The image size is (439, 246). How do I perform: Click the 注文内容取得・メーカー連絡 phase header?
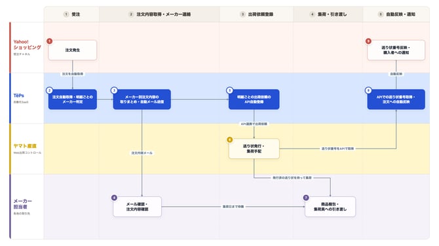click(x=159, y=14)
